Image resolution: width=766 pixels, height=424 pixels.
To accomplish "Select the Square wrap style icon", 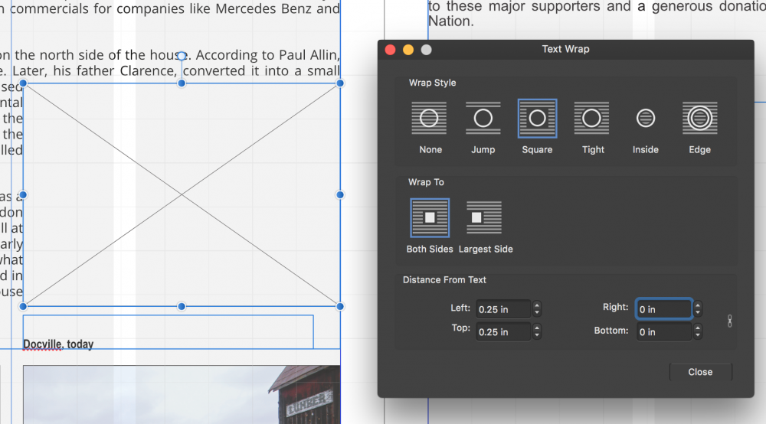I will tap(537, 119).
